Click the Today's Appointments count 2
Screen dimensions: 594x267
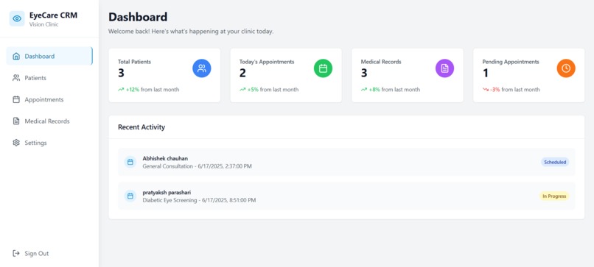tap(242, 73)
